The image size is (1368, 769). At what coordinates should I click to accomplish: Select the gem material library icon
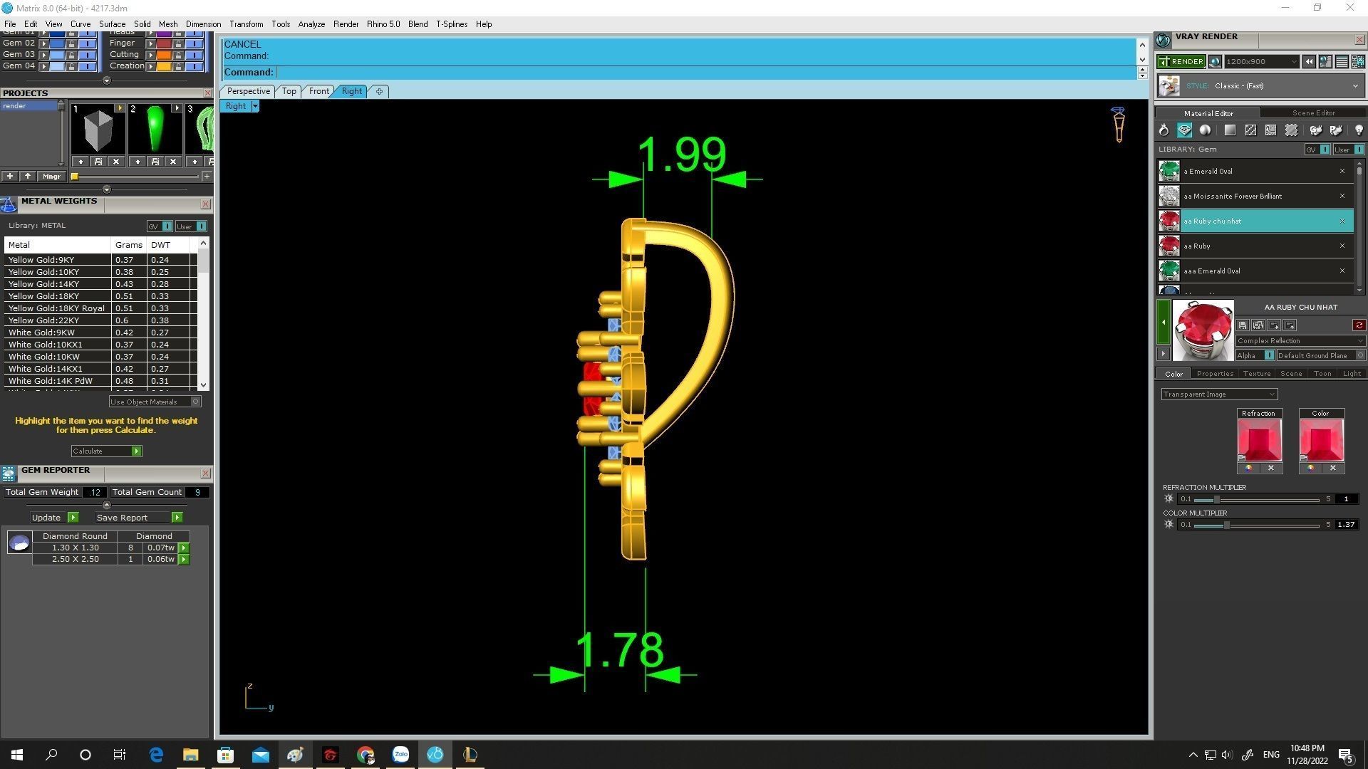coord(1184,130)
